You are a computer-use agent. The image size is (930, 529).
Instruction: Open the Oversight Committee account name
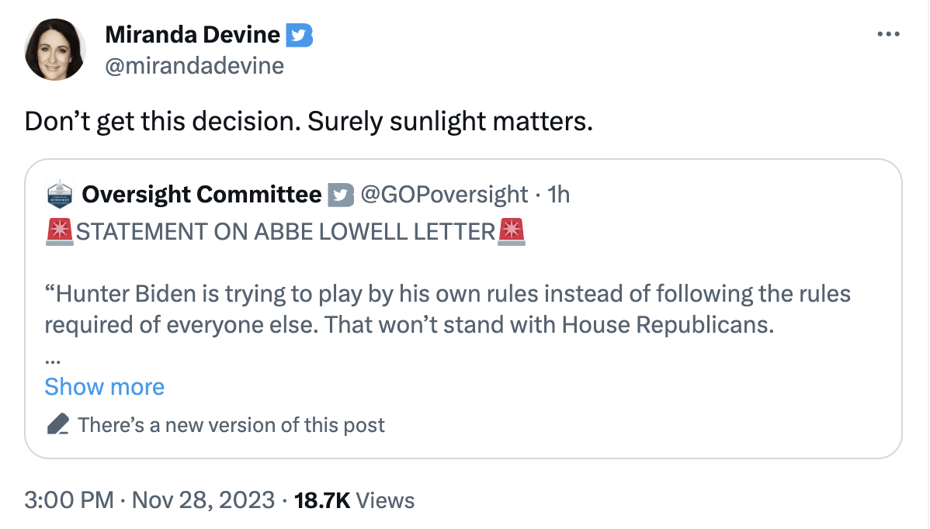pos(200,195)
